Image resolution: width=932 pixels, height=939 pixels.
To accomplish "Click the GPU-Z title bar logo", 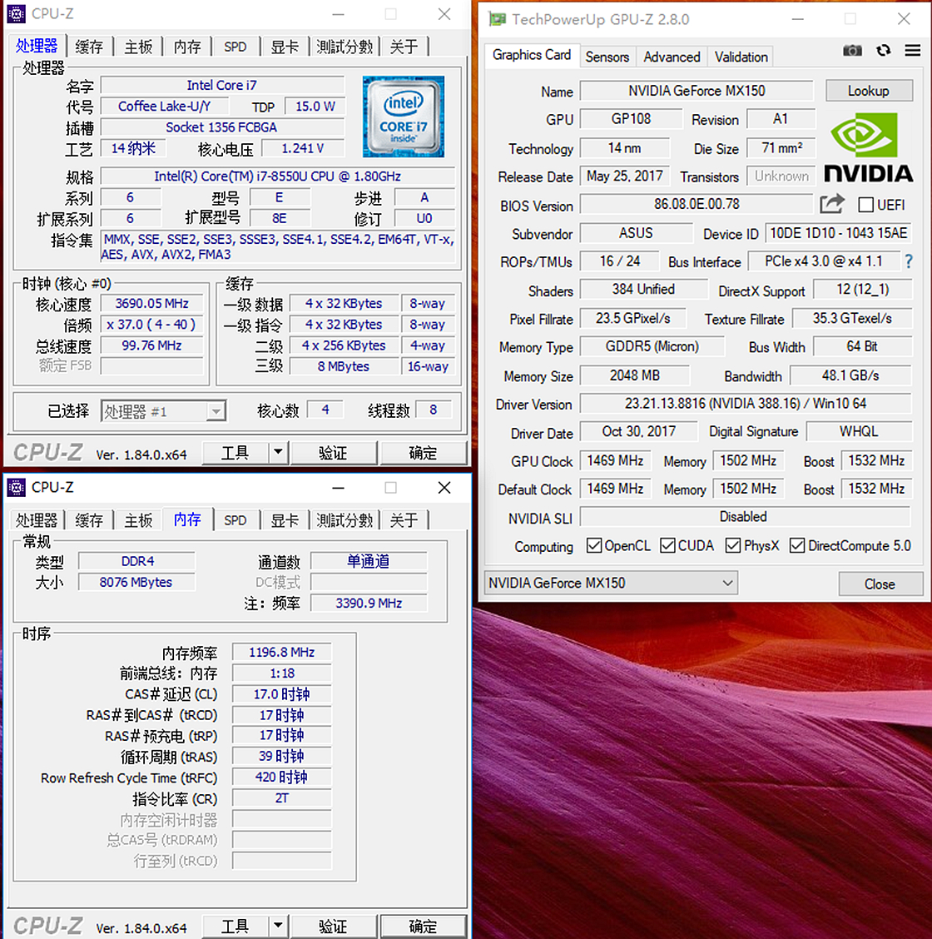I will 497,18.
